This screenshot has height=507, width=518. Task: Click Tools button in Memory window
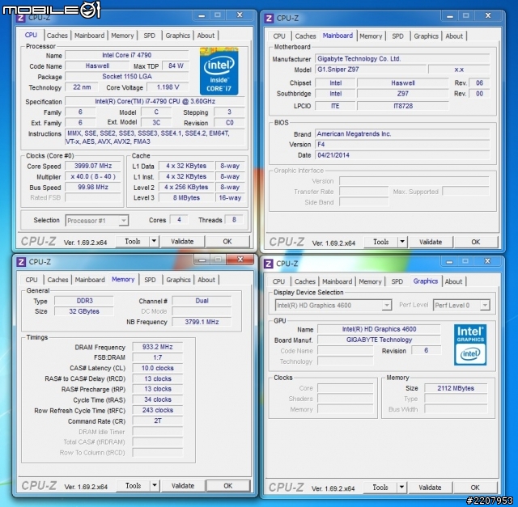[x=133, y=485]
